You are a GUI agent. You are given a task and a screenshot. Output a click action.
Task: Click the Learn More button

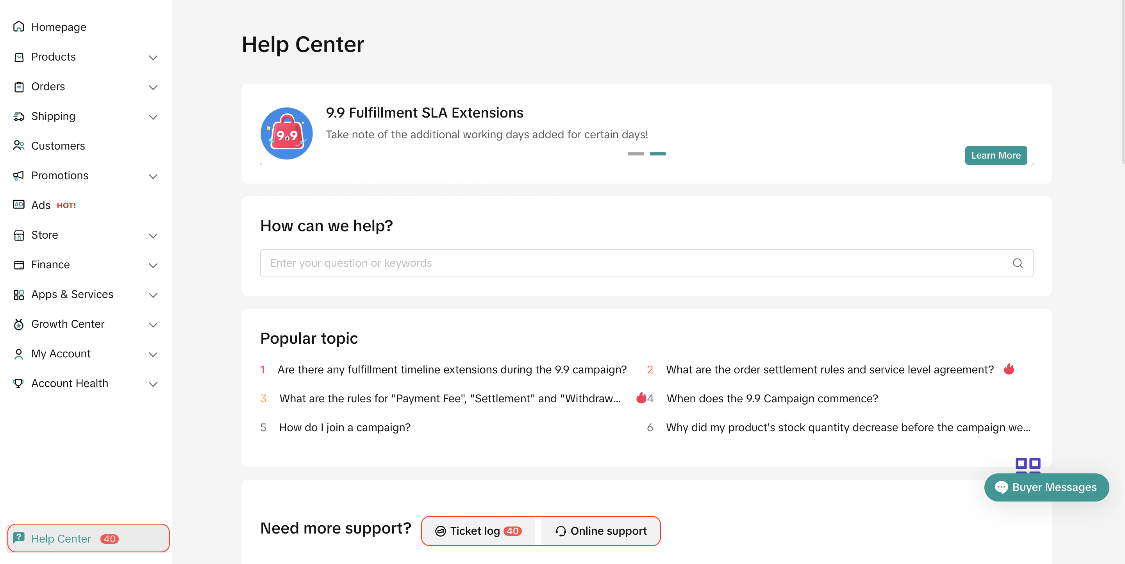point(995,155)
